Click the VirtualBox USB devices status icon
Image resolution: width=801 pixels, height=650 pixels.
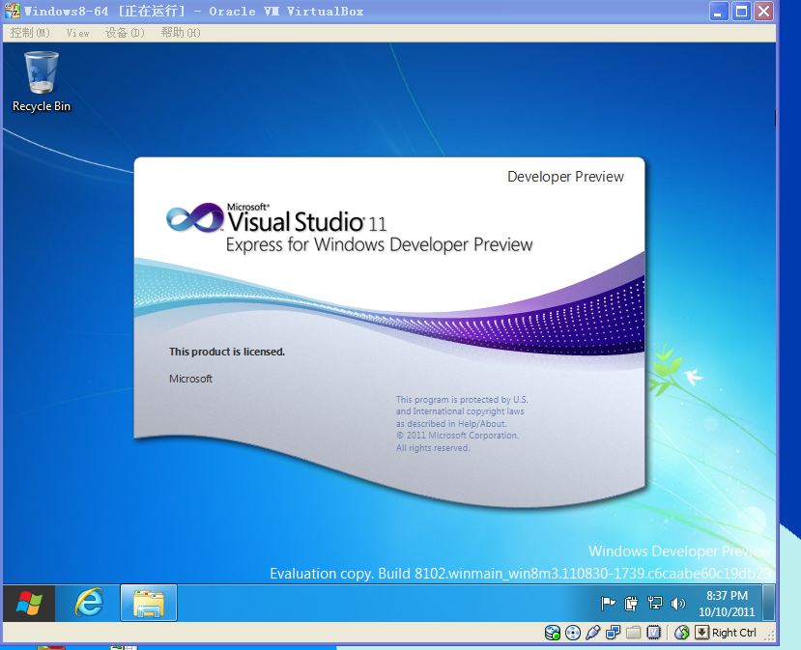point(593,633)
